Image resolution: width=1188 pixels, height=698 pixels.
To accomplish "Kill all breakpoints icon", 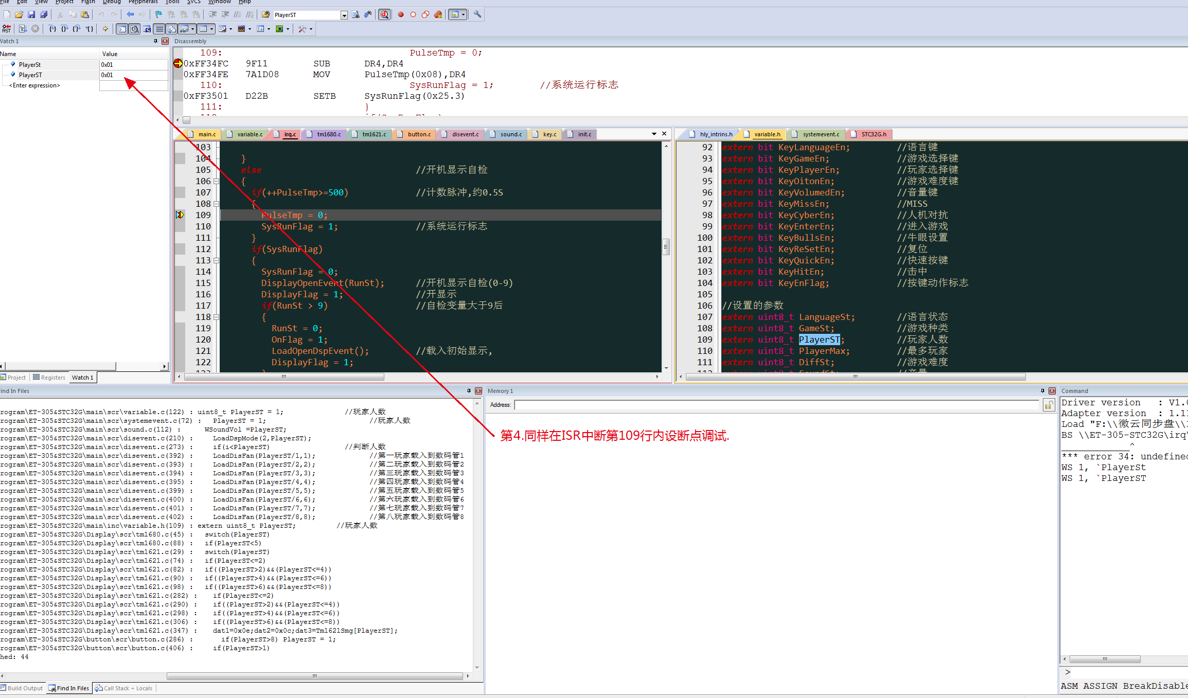I will tap(438, 15).
